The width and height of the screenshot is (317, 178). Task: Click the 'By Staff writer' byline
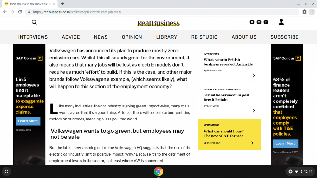click(x=211, y=106)
